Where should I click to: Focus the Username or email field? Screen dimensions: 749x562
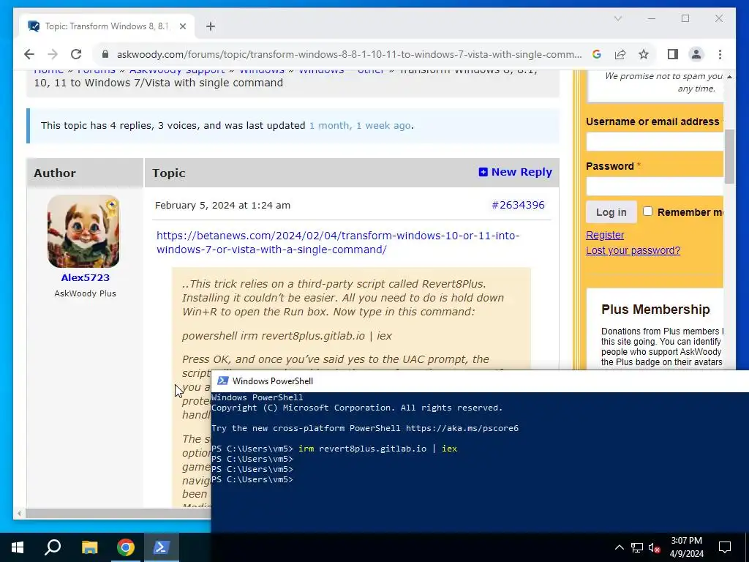(x=655, y=142)
